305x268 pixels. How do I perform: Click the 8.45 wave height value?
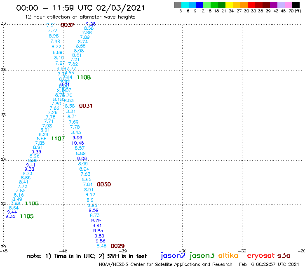(76, 132)
